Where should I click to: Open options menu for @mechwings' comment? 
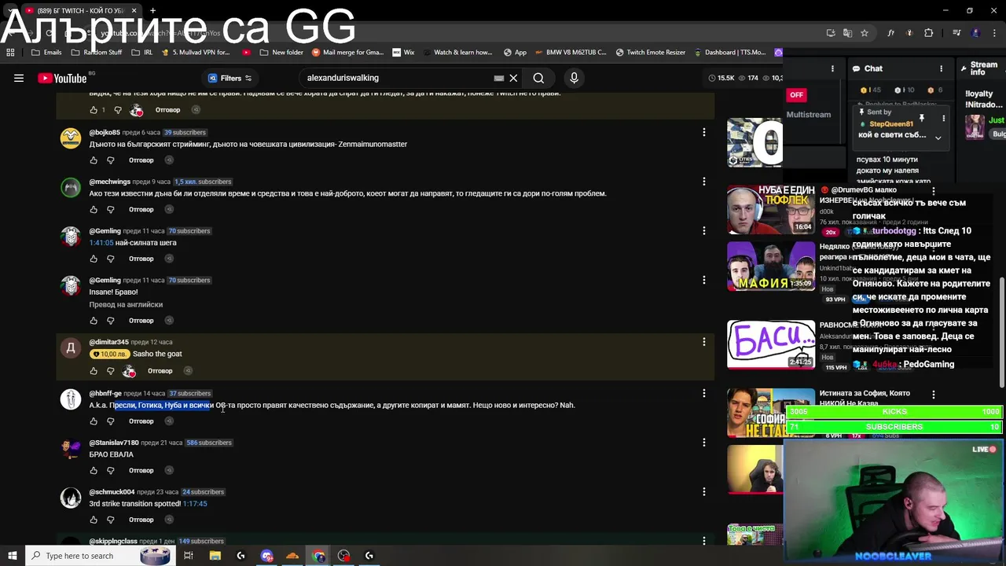coord(703,182)
